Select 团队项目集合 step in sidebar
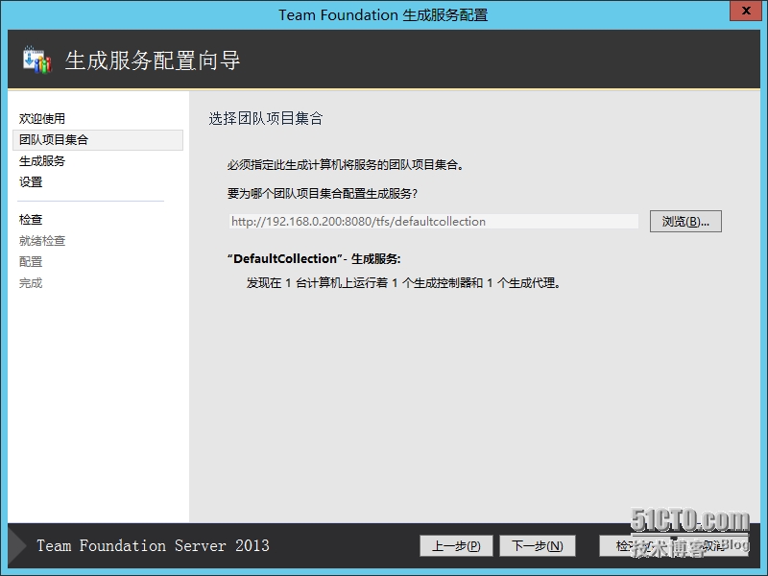The width and height of the screenshot is (768, 576). pos(98,140)
